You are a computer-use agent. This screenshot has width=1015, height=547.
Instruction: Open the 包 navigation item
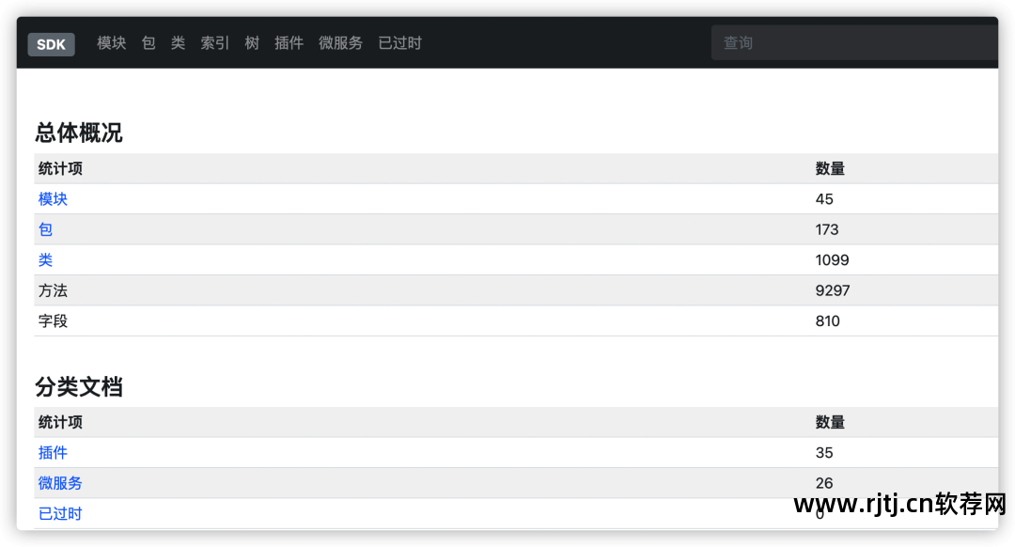point(148,42)
